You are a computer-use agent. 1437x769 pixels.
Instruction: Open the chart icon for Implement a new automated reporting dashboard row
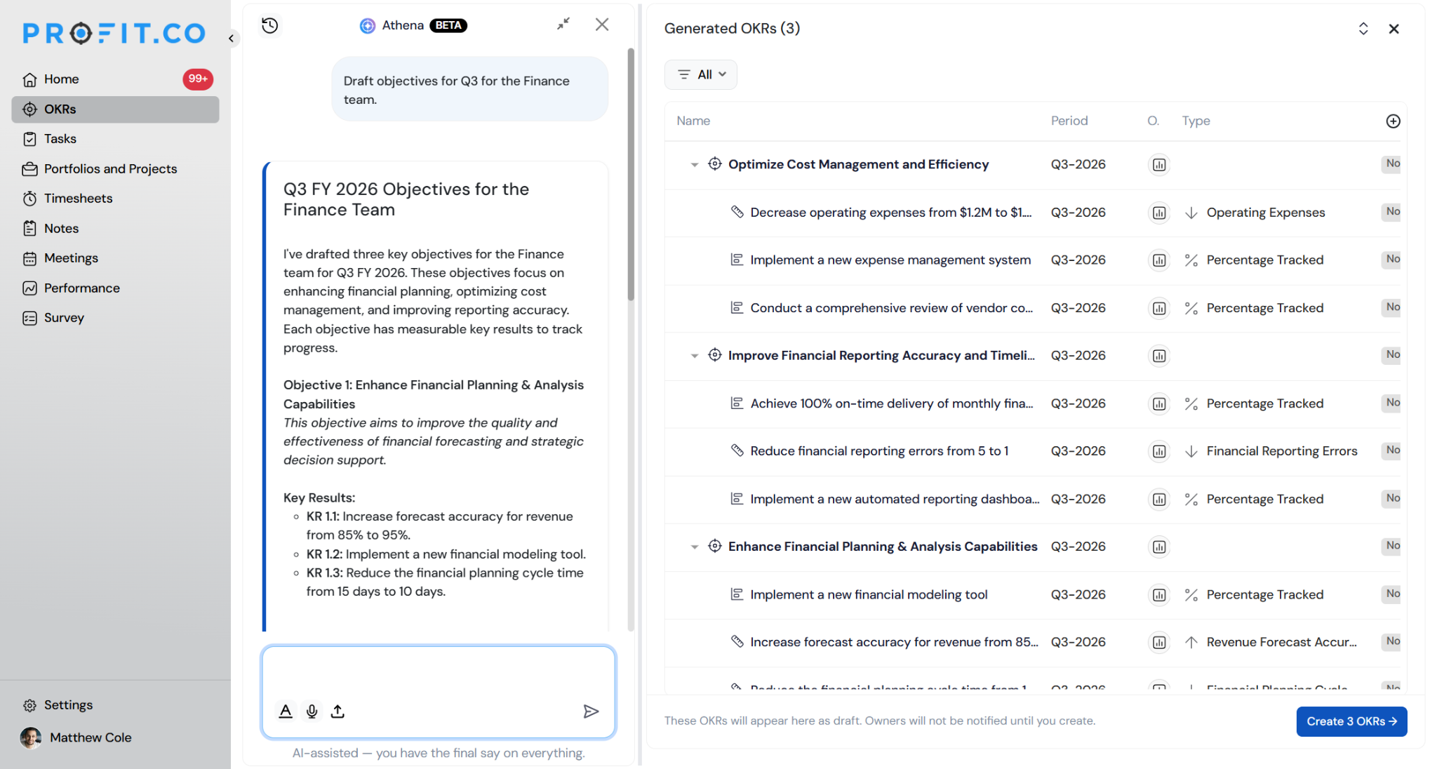(x=1159, y=499)
